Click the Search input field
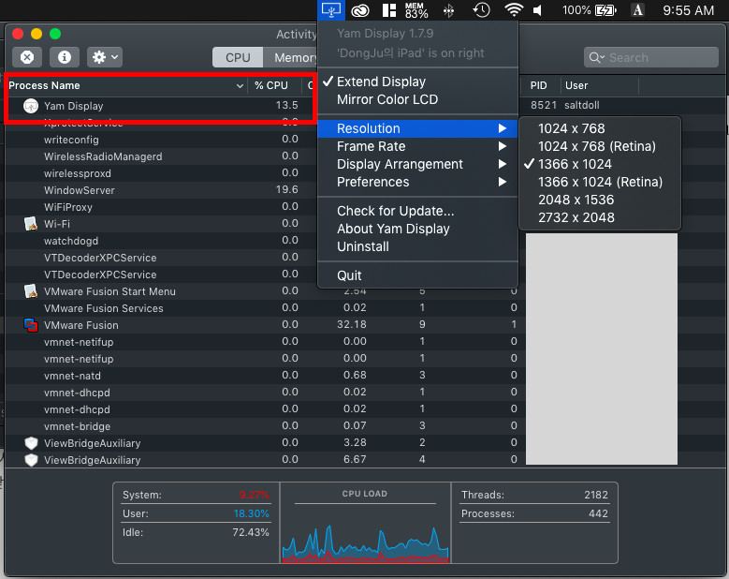 pos(651,57)
